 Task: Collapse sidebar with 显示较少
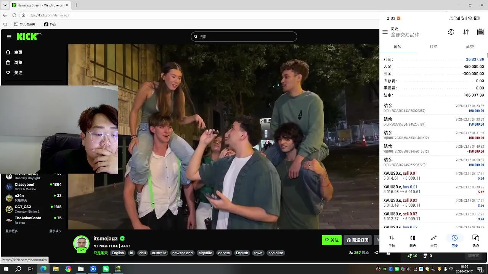click(55, 231)
